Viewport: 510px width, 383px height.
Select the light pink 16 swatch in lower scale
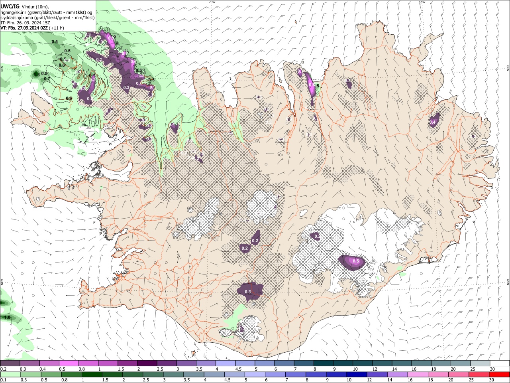pos(418,374)
